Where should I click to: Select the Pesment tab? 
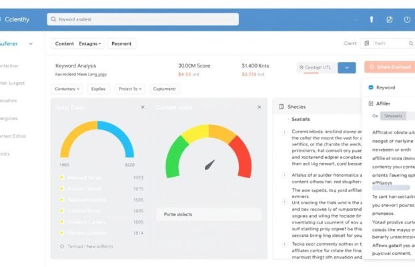coord(121,43)
